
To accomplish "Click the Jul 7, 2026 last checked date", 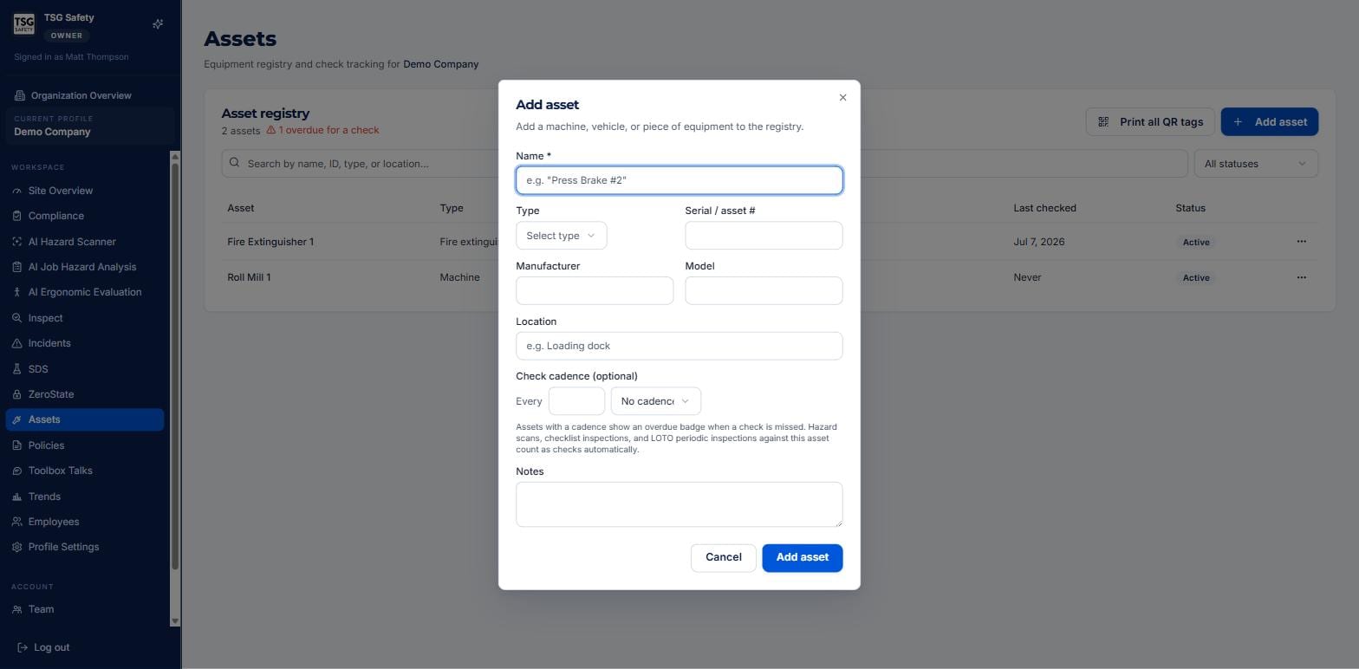I will 1038,242.
